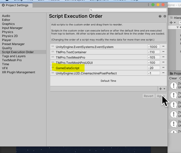Edit the -20 order value for GameDataScript
This screenshot has width=181, height=153.
click(154, 68)
